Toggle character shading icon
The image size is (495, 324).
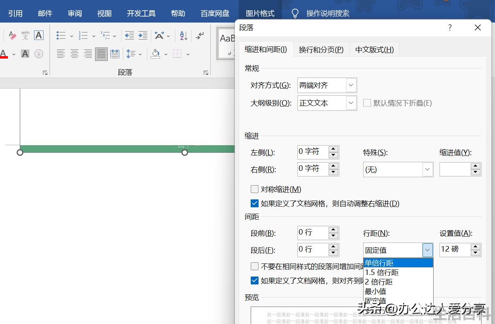click(x=25, y=54)
